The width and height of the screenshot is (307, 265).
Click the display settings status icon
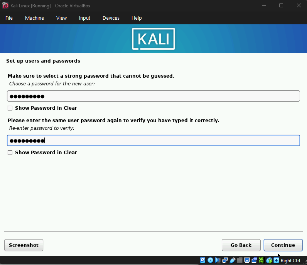(247, 260)
